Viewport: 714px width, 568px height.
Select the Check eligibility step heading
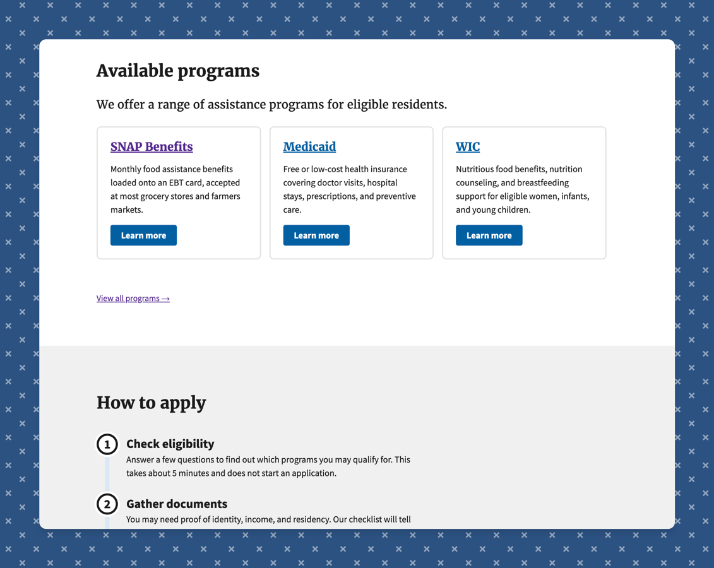click(x=170, y=444)
